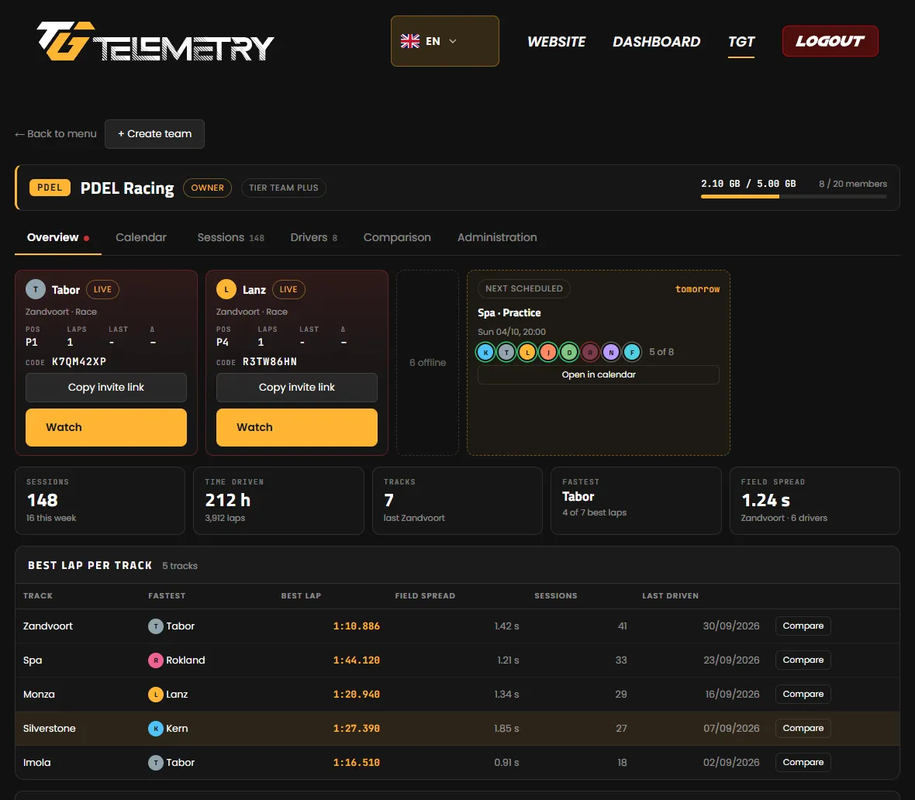Go to the Drivers tab
Screen dimensions: 915x800
314,237
